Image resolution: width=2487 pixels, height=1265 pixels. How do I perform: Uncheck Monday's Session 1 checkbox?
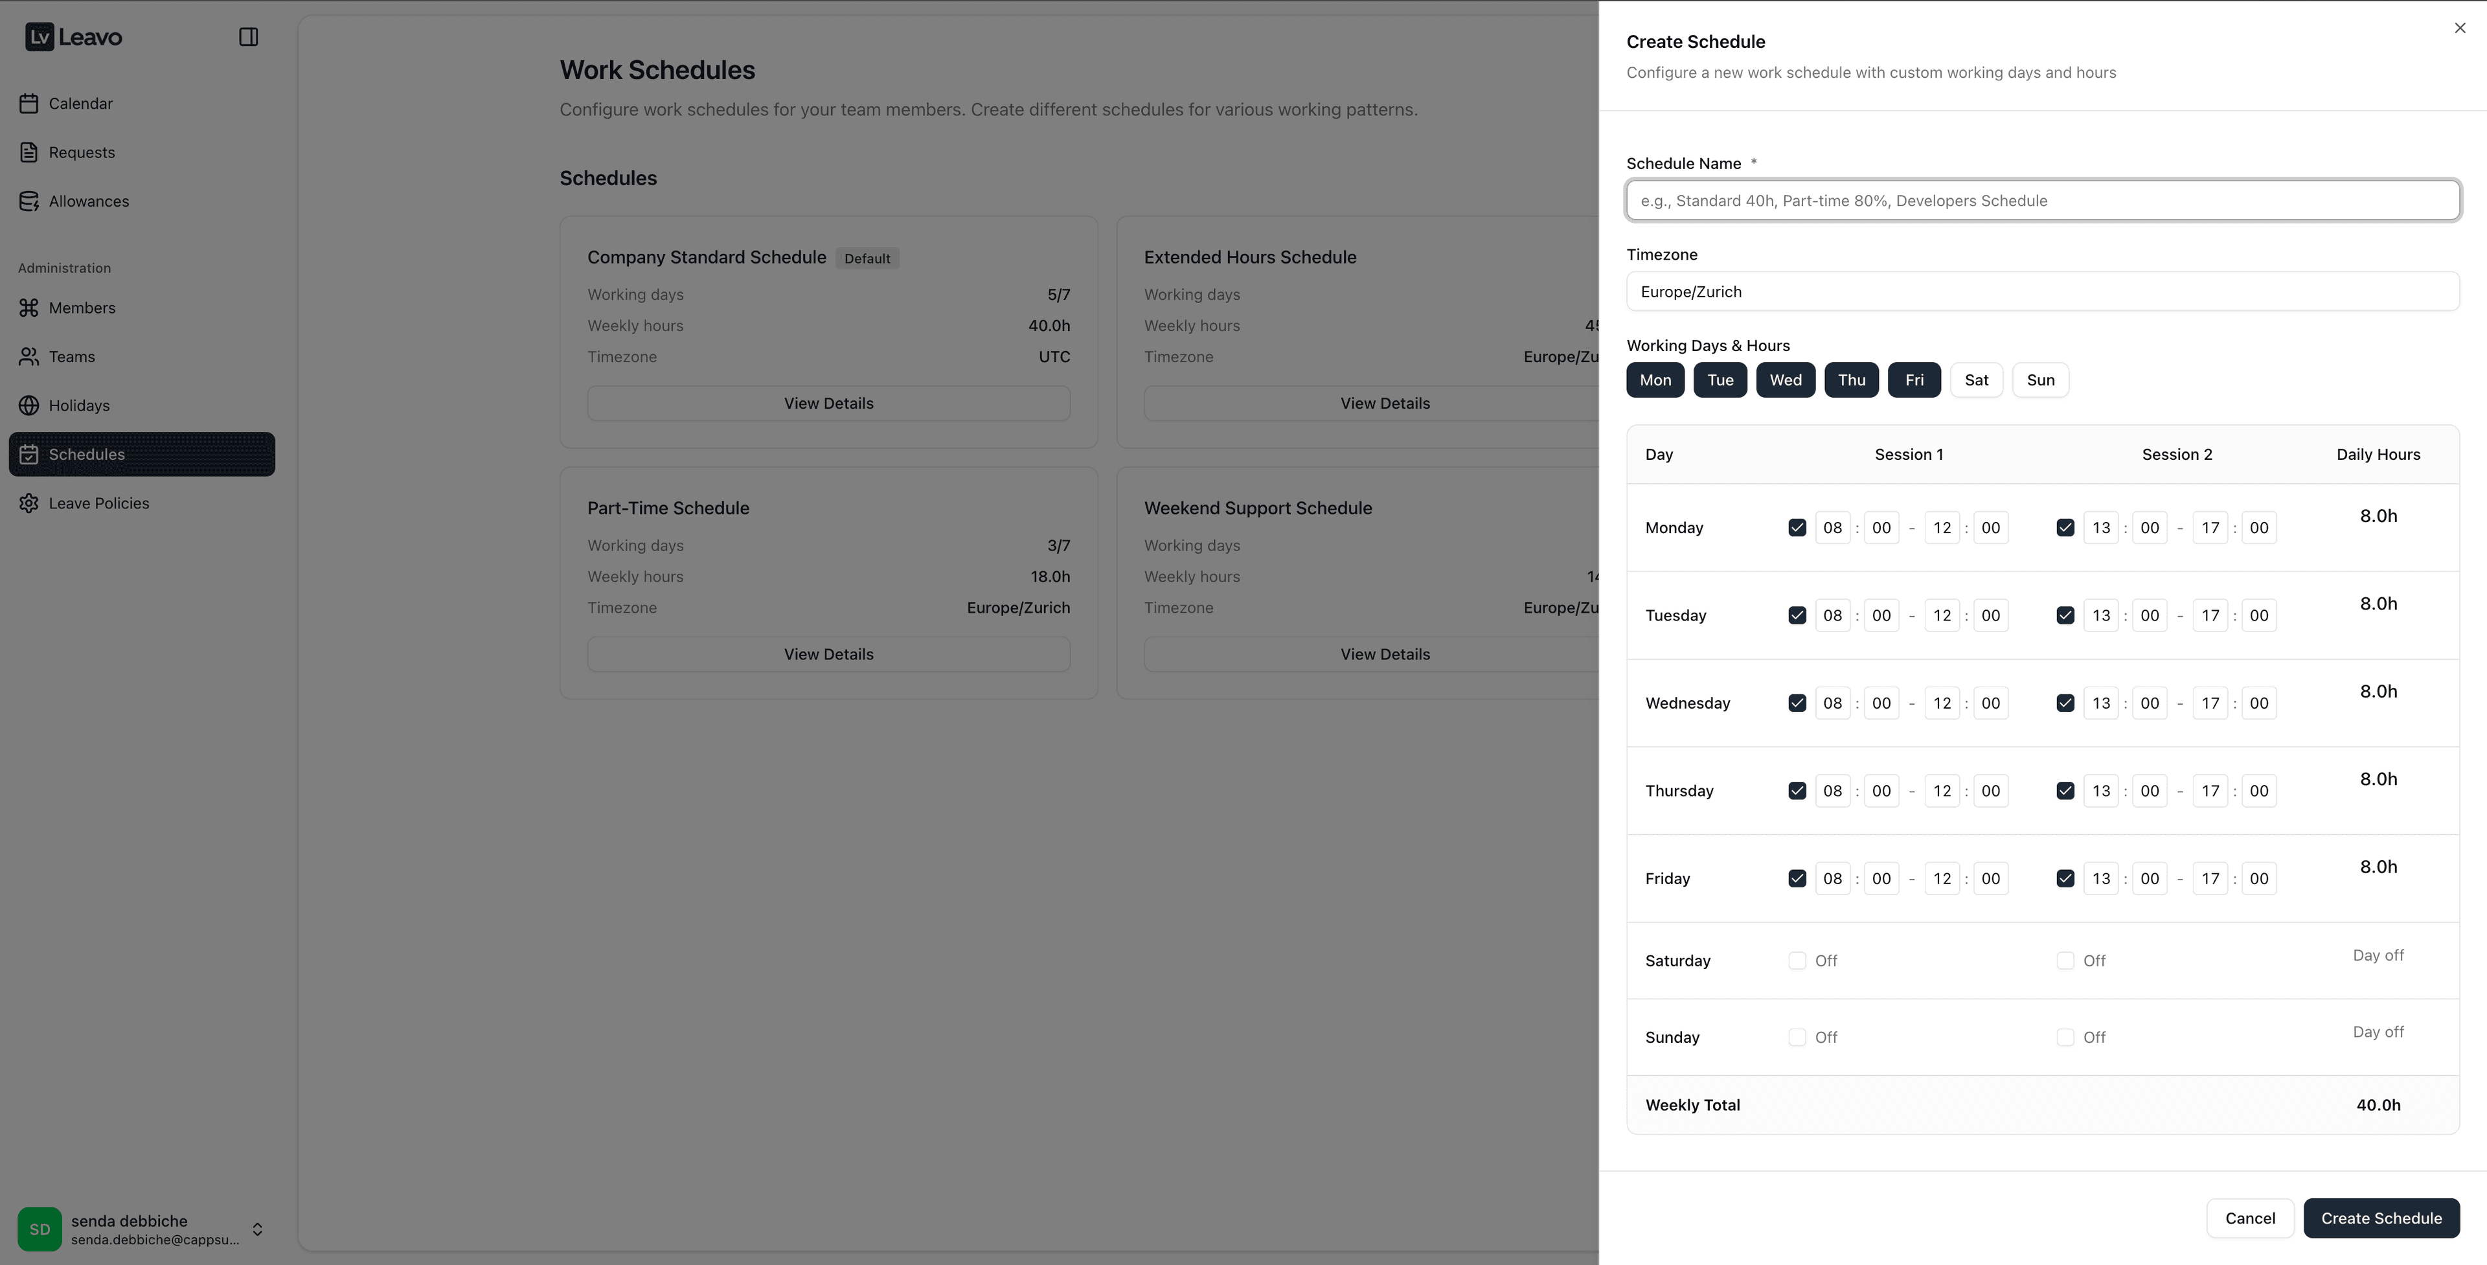click(1798, 527)
